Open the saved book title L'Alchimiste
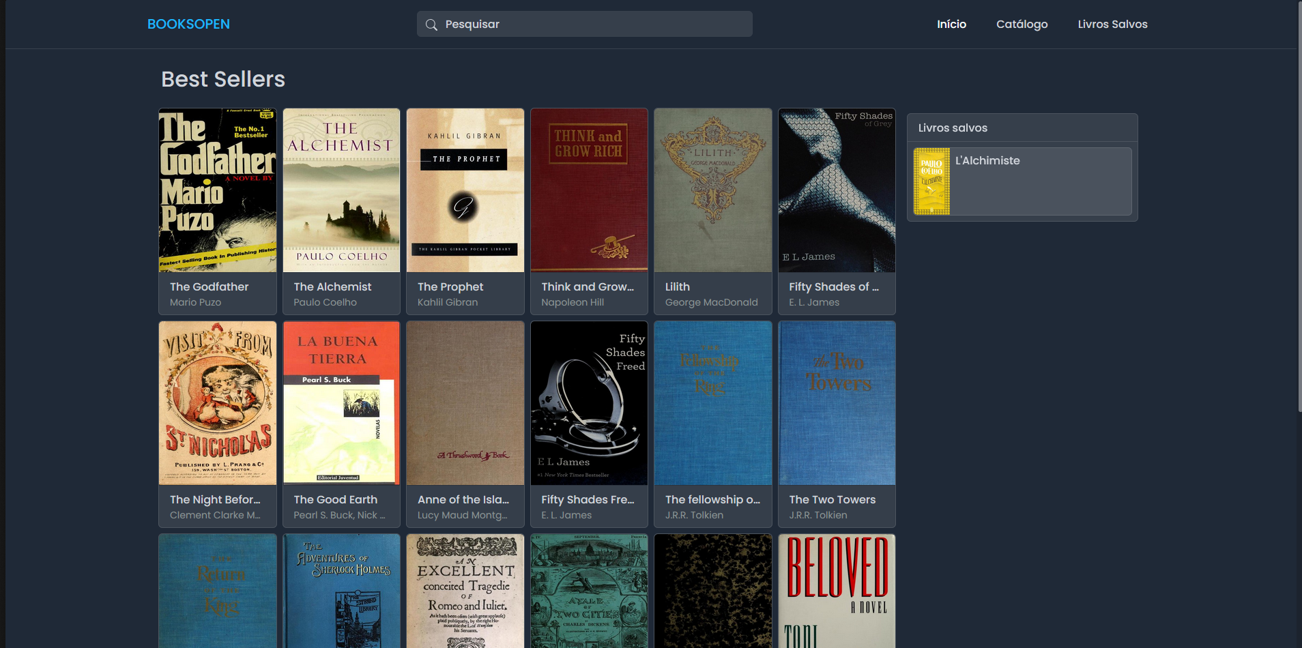Image resolution: width=1302 pixels, height=648 pixels. 987,161
